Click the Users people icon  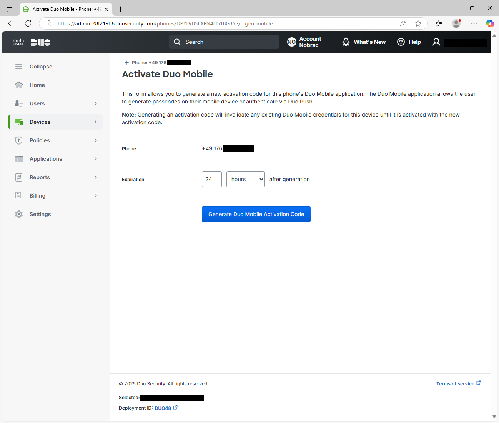pyautogui.click(x=19, y=103)
